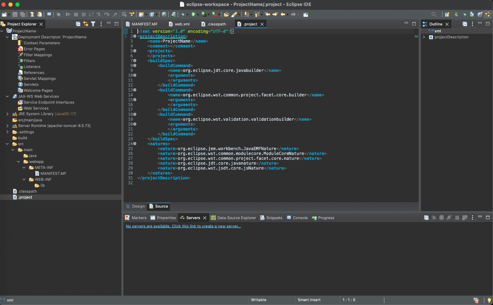Viewport: 493px width, 305px height.
Task: Open the Console view tab
Action: 297,218
